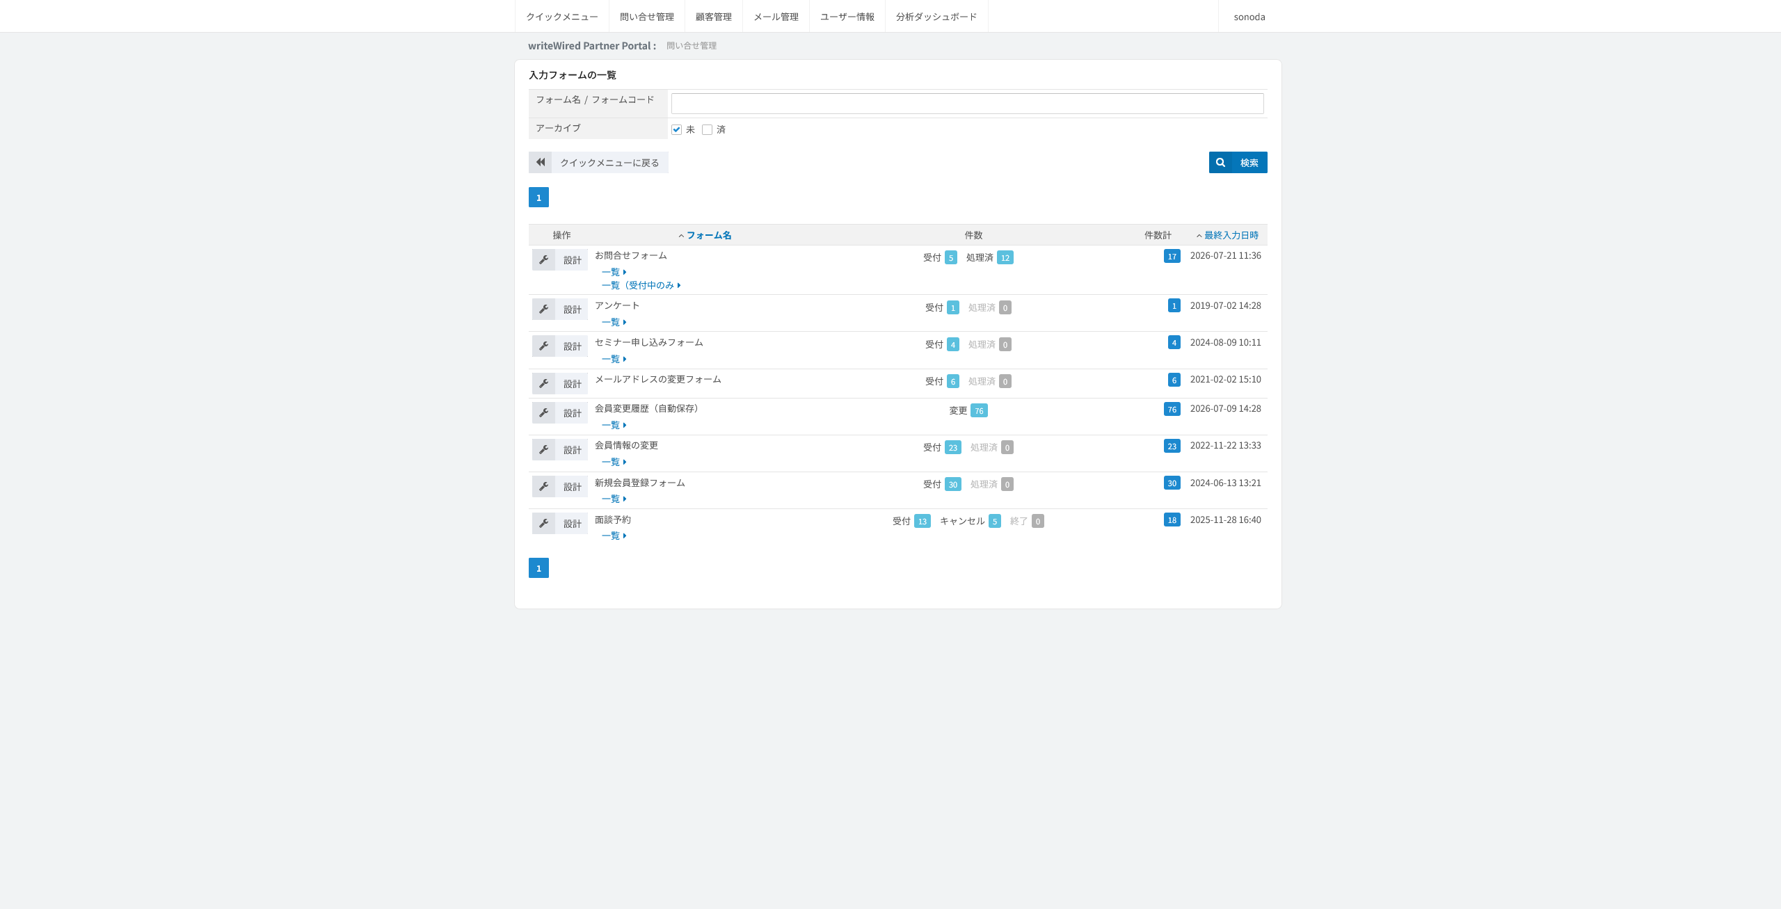Open the 一覧 link under アンケート
1781x909 pixels.
click(614, 322)
